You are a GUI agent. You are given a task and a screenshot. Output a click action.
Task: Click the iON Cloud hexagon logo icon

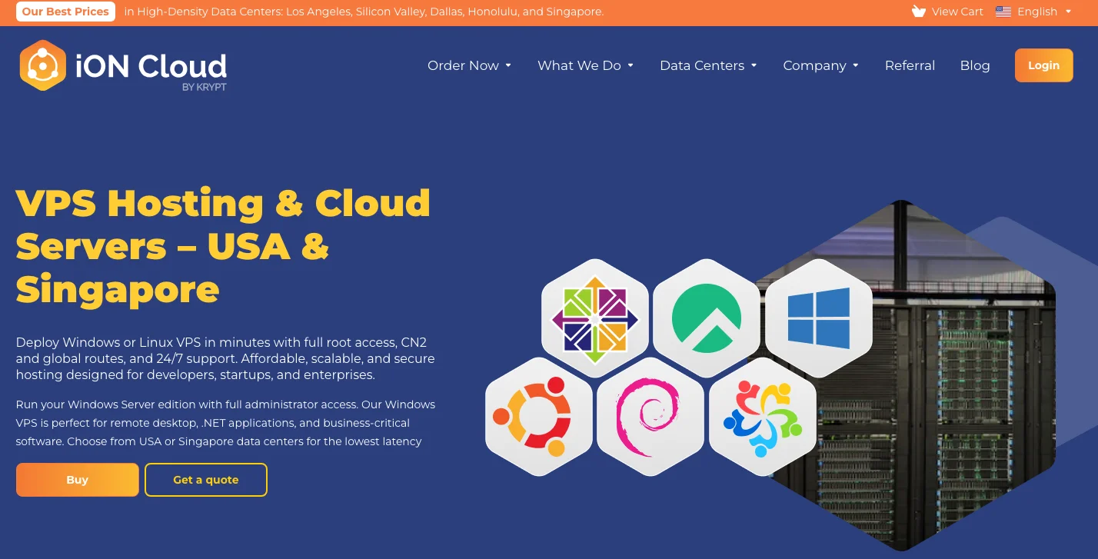click(43, 65)
